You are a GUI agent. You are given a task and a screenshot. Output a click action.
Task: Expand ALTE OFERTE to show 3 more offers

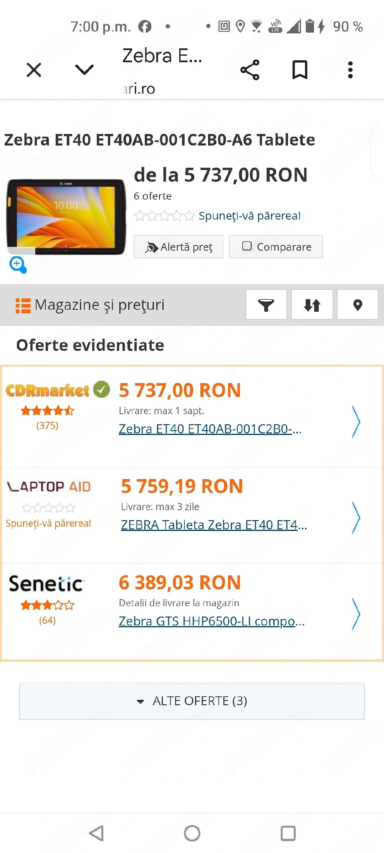coord(192,701)
